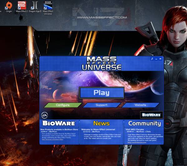
Task: Close the Mass Effect Universe launcher
Action: (x=161, y=59)
